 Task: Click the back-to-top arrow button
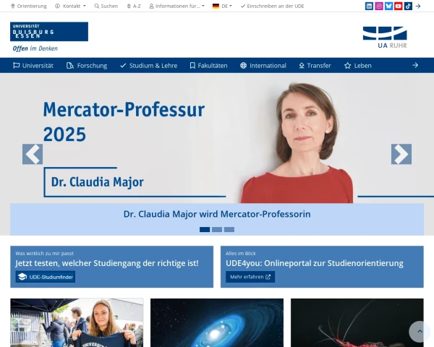420,331
